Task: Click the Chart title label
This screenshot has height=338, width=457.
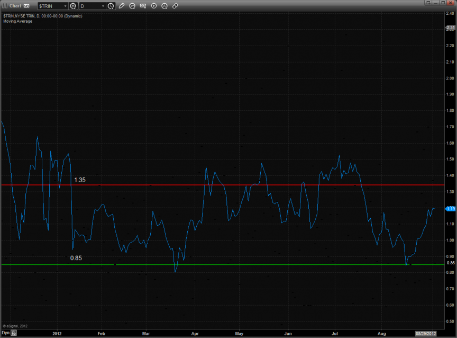Action: point(15,6)
